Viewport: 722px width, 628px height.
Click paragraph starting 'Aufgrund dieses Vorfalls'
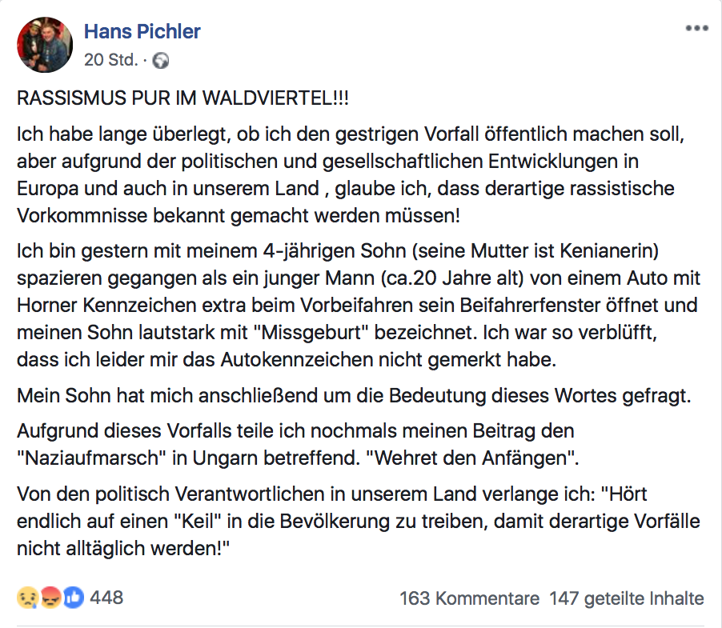pos(298,445)
